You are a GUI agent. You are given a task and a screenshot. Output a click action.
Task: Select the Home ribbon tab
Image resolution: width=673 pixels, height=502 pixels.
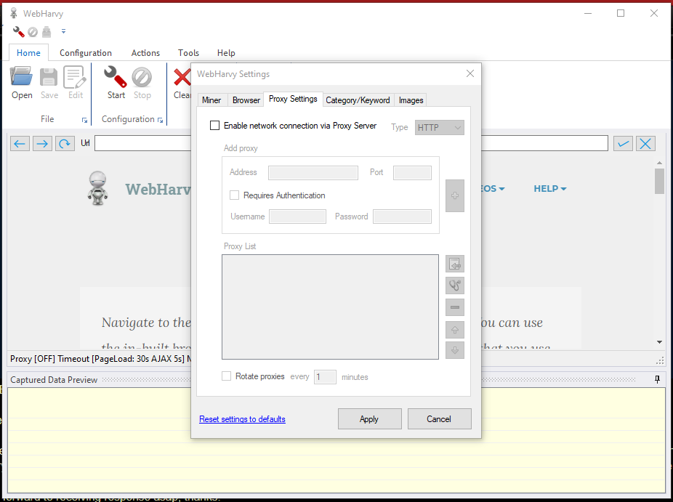[x=28, y=53]
